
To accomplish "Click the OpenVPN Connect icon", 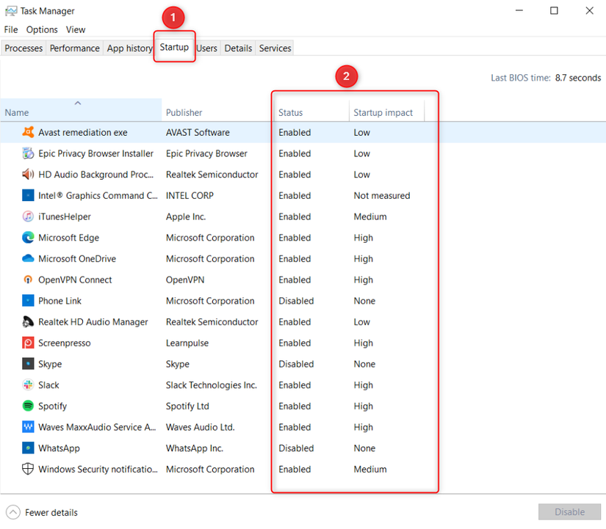I will [x=28, y=280].
